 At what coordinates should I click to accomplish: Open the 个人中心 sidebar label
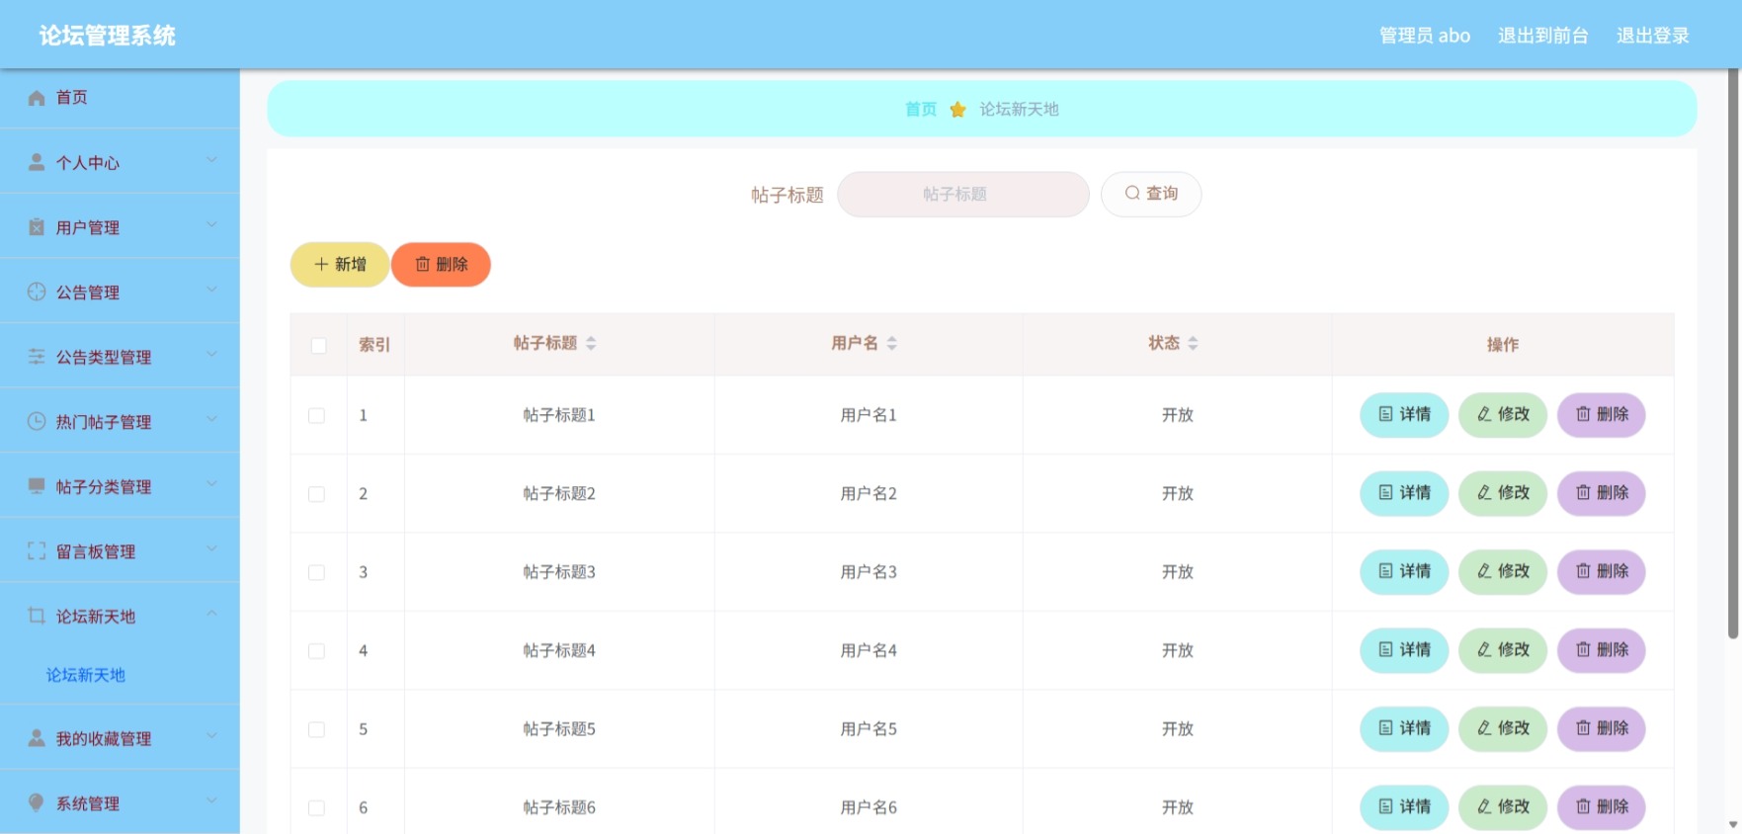click(88, 163)
